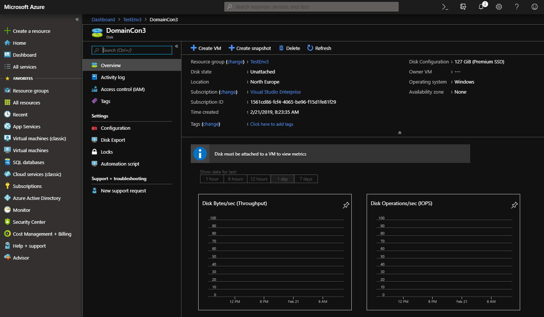The width and height of the screenshot is (544, 317).
Task: Click the Locks padlock icon
Action: [x=95, y=152]
